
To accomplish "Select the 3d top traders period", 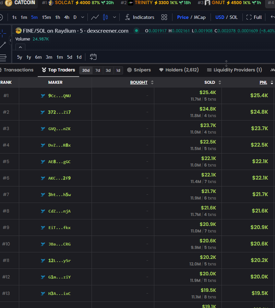I will click(x=108, y=70).
